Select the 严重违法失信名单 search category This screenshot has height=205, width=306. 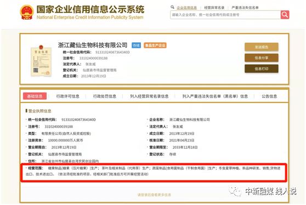click(x=245, y=8)
